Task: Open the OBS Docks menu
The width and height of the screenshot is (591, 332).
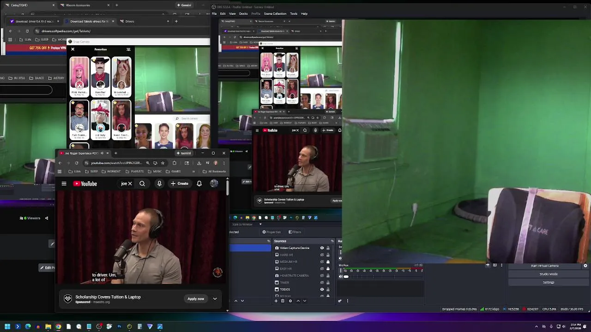Action: click(x=243, y=14)
